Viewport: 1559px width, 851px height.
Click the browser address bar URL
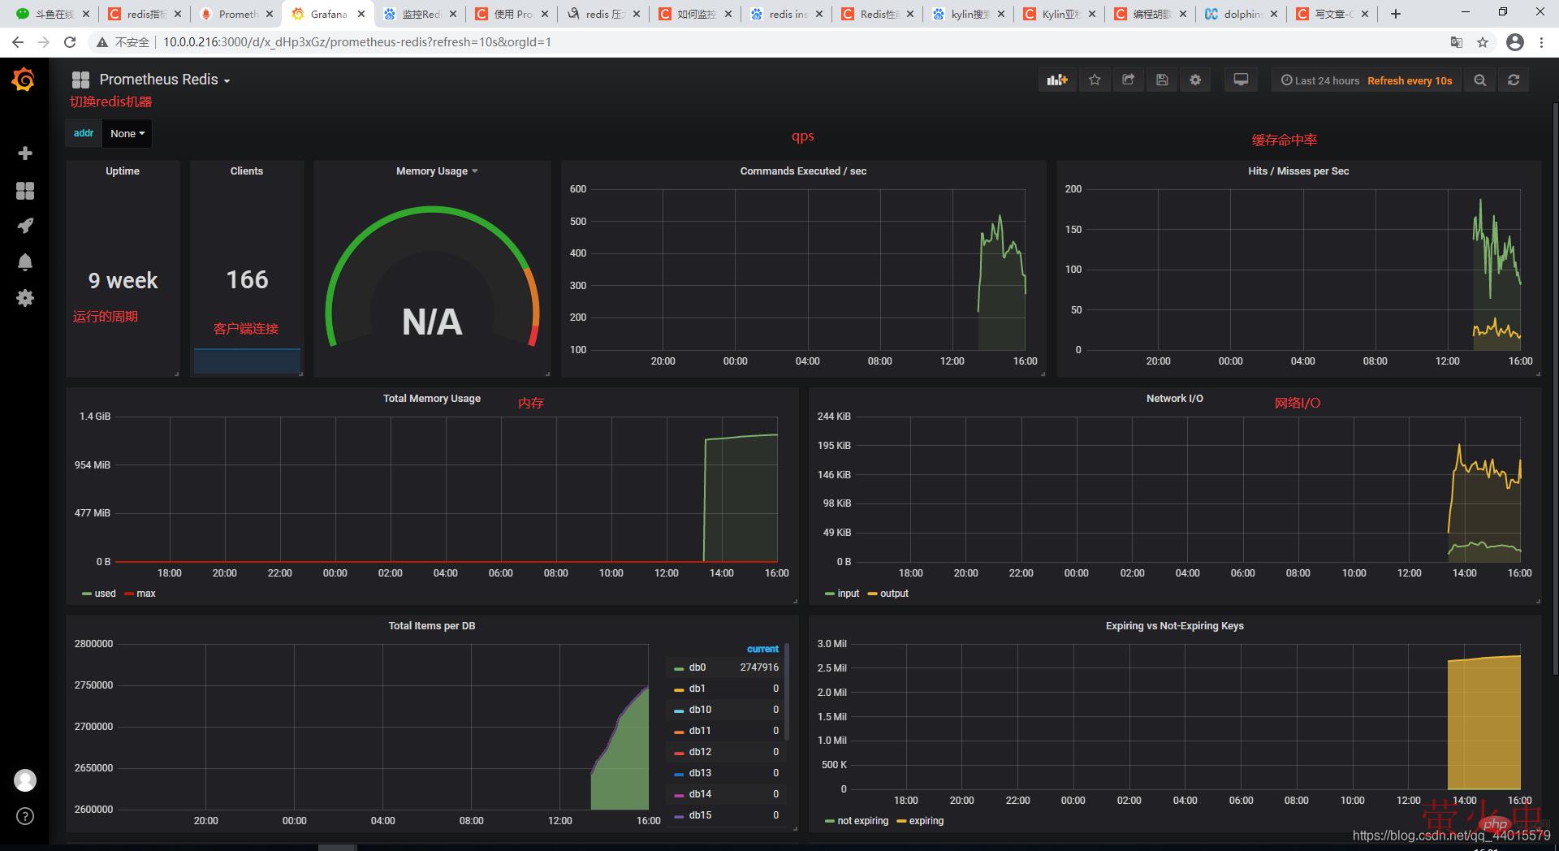[357, 42]
